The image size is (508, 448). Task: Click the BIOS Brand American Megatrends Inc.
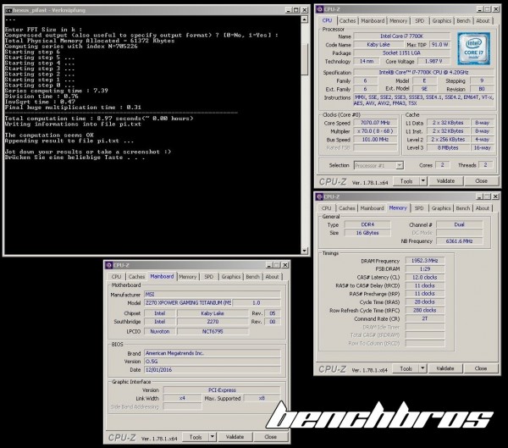coord(213,353)
